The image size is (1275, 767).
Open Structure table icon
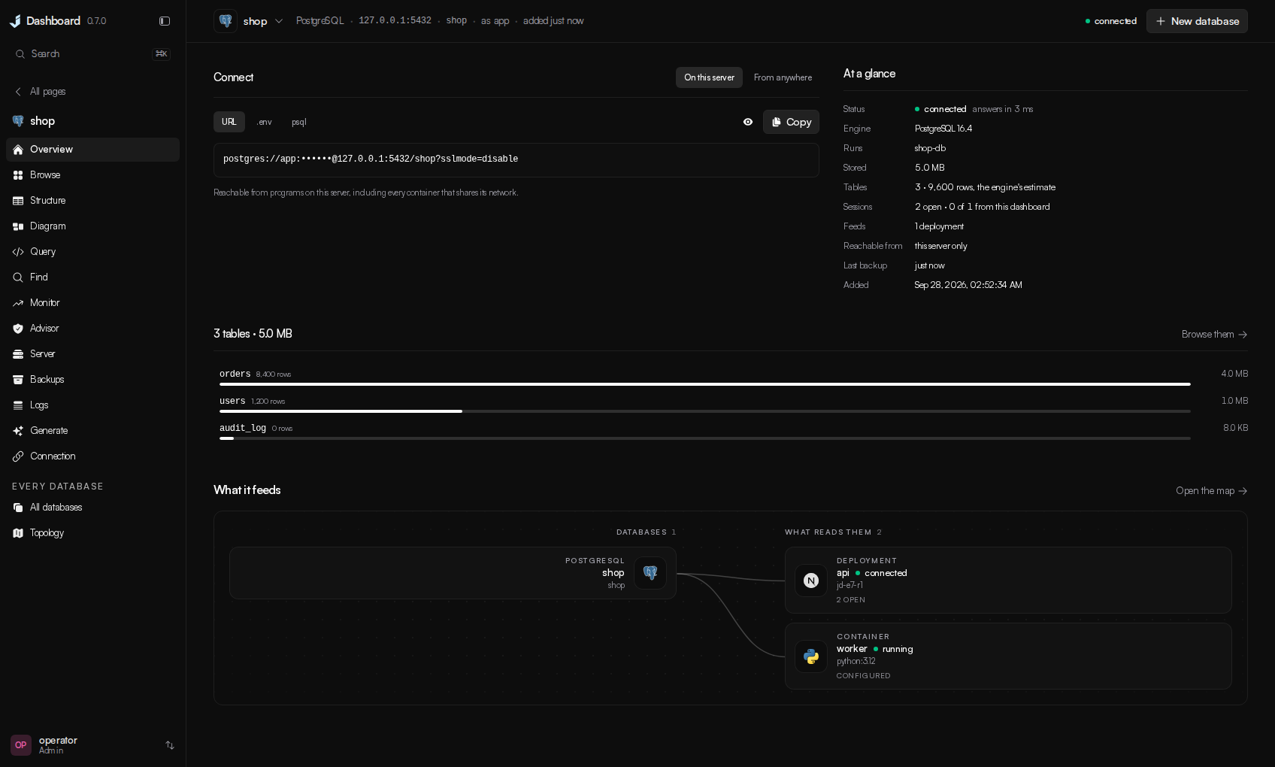(x=18, y=201)
